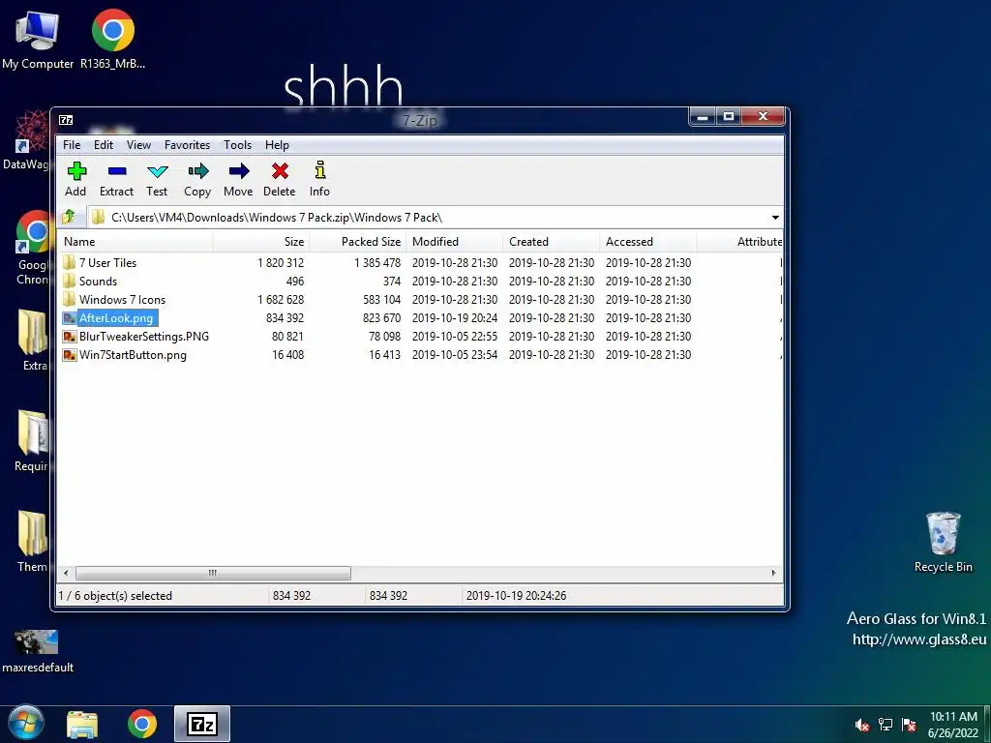
Task: Open the Tools menu
Action: point(238,145)
